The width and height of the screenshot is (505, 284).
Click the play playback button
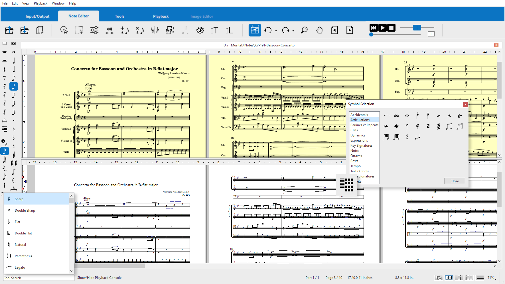click(382, 28)
